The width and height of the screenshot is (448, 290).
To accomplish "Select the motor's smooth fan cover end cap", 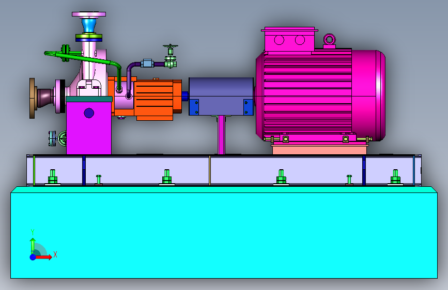I will tap(368, 95).
